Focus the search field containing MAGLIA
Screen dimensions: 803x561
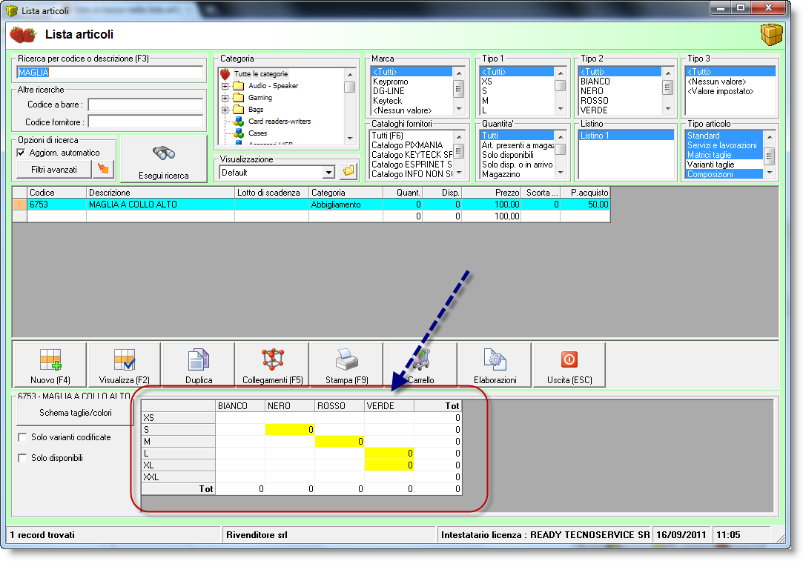[x=110, y=73]
